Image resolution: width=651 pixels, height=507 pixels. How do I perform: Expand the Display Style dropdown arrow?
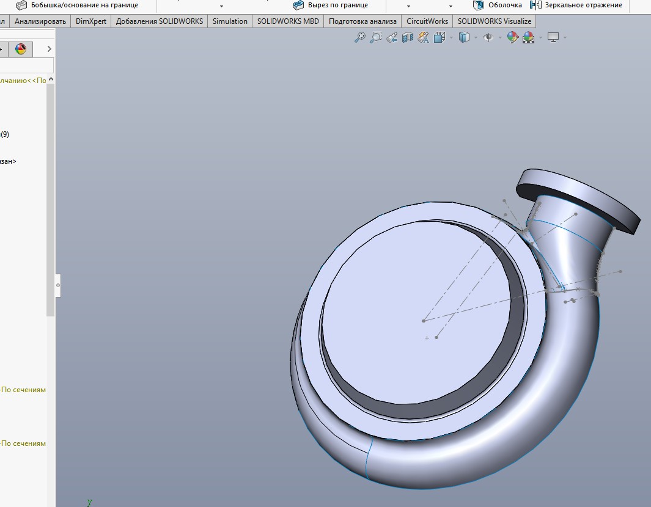pyautogui.click(x=476, y=38)
